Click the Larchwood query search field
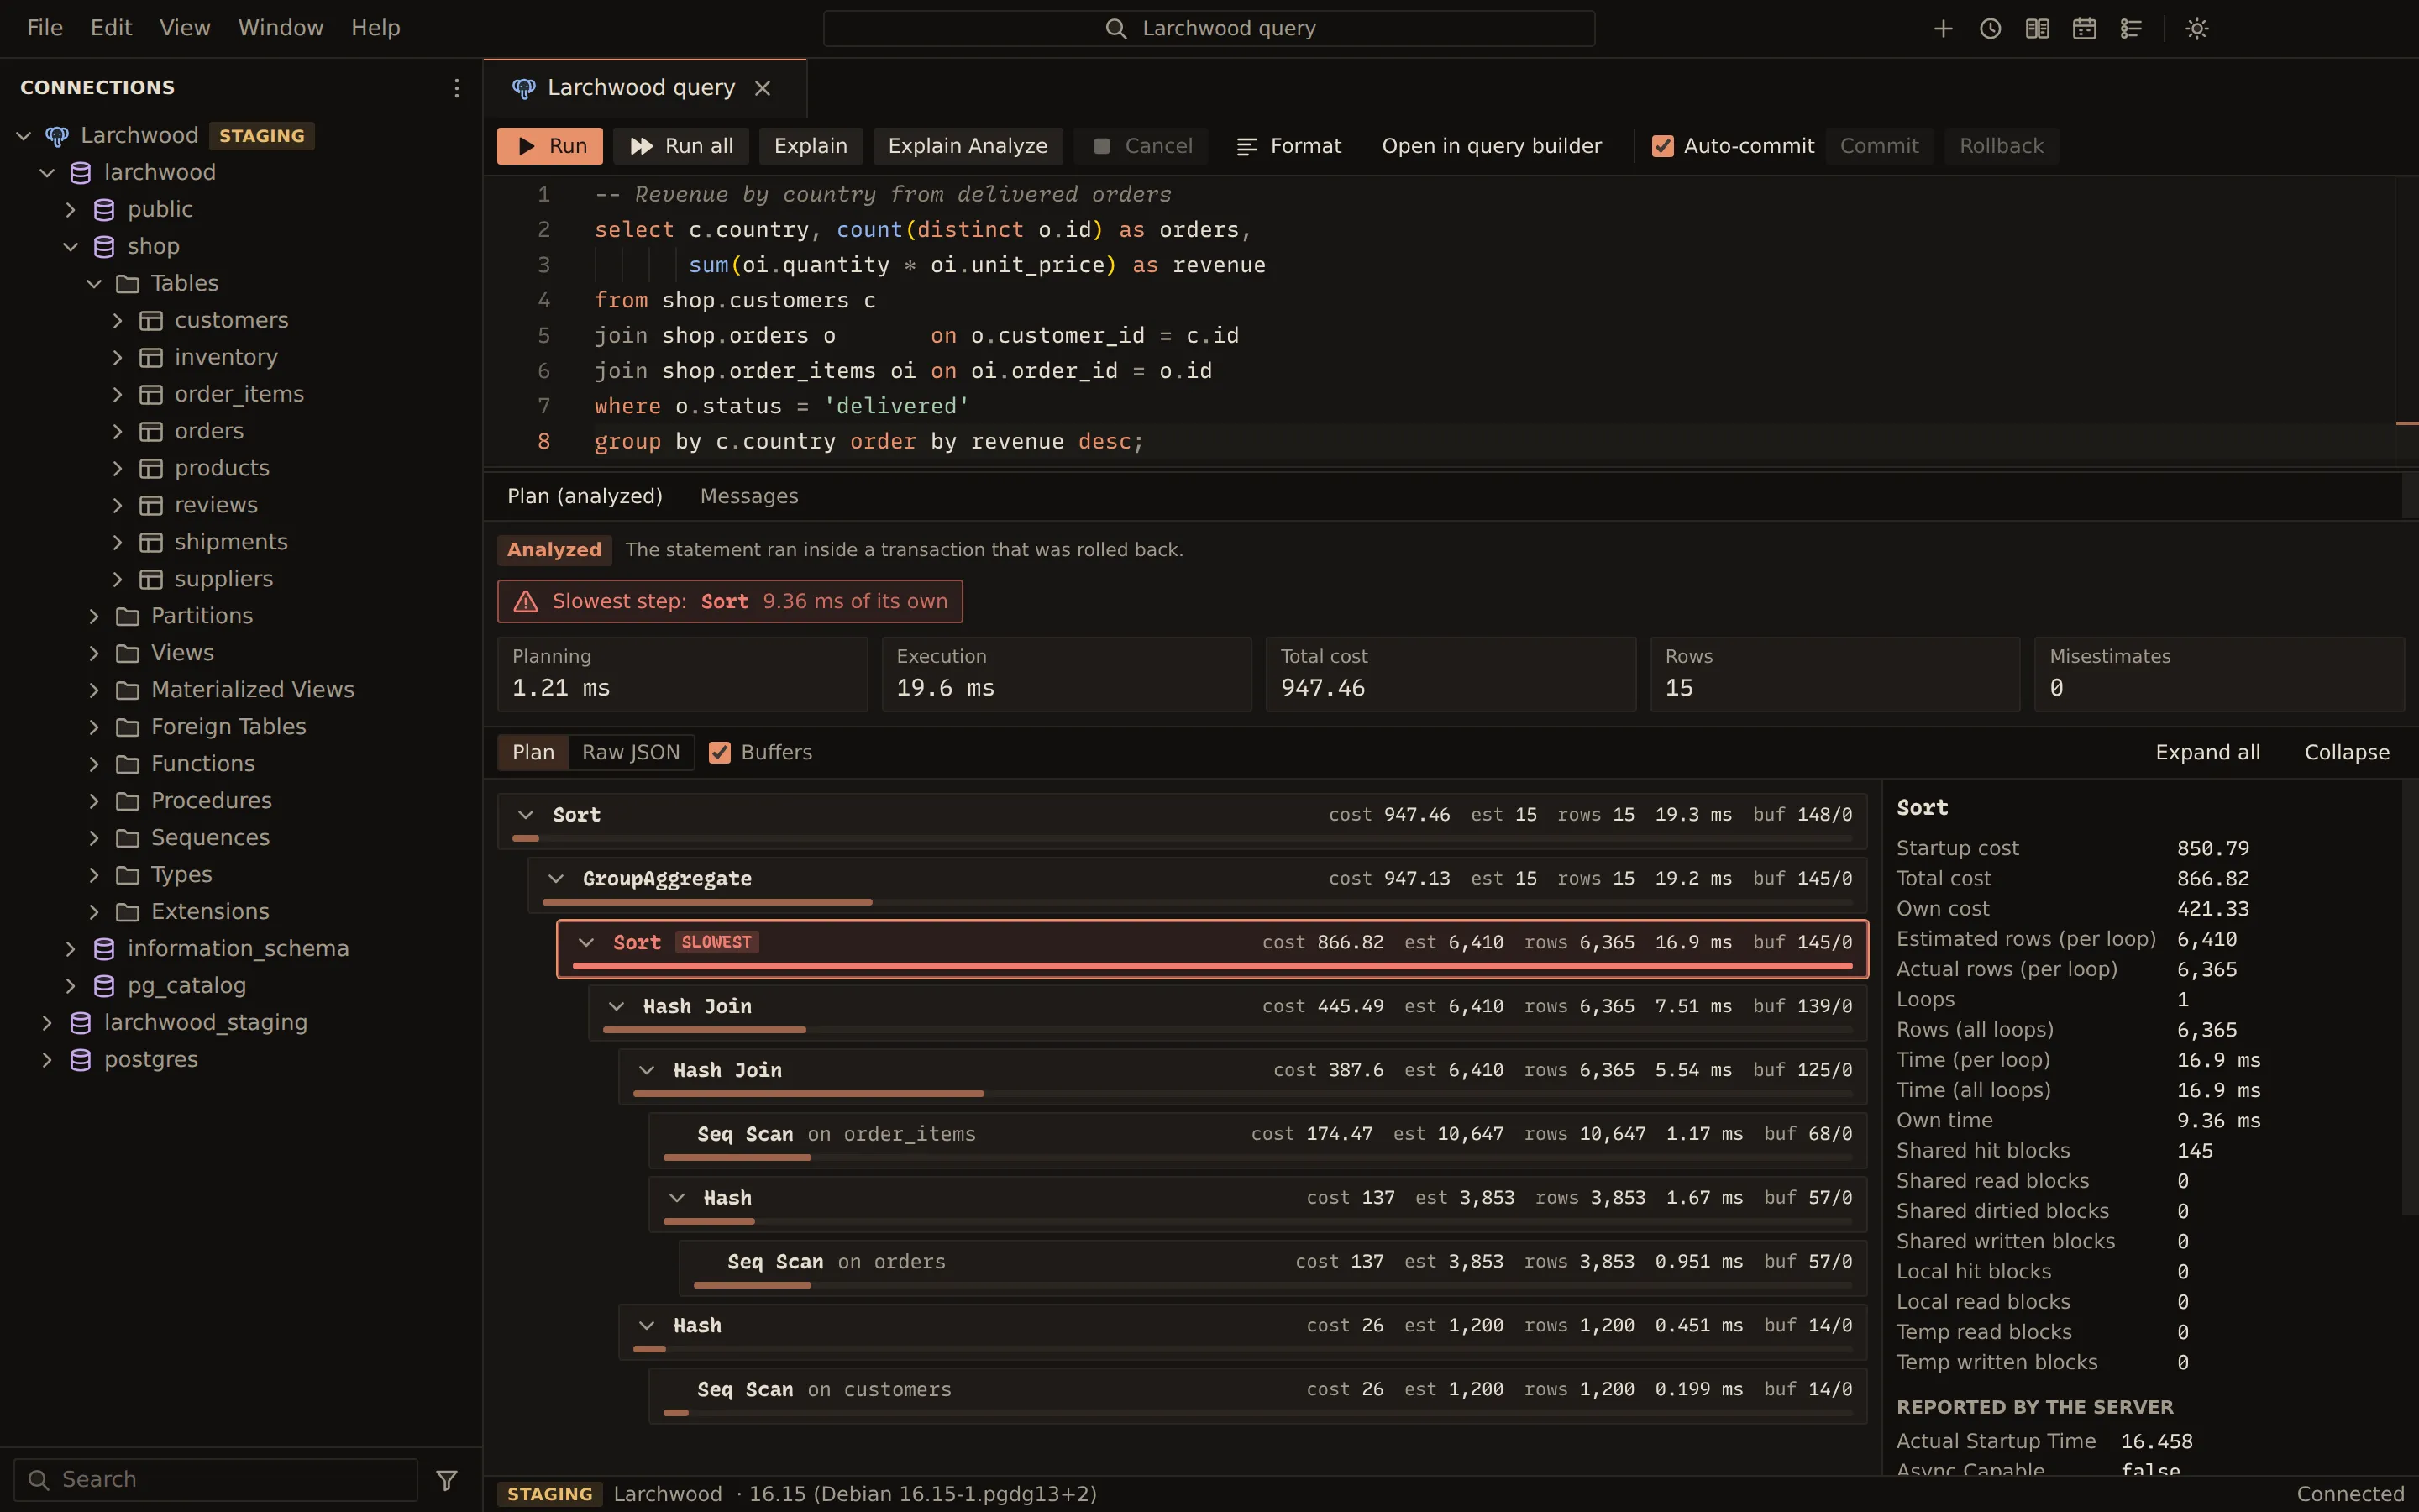The width and height of the screenshot is (2419, 1512). click(1209, 28)
